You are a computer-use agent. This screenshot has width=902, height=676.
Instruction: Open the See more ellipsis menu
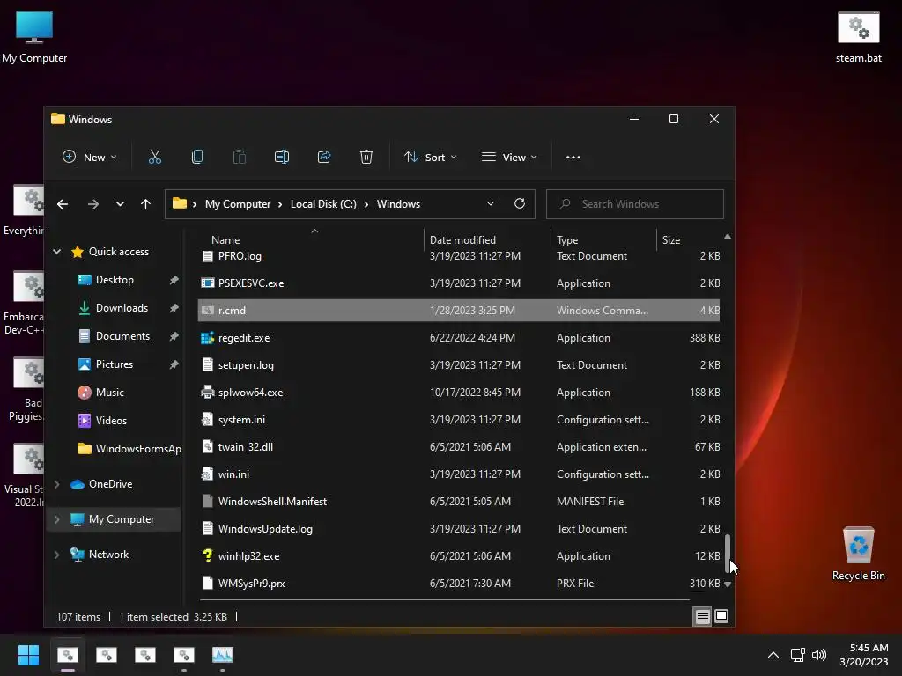pyautogui.click(x=573, y=157)
